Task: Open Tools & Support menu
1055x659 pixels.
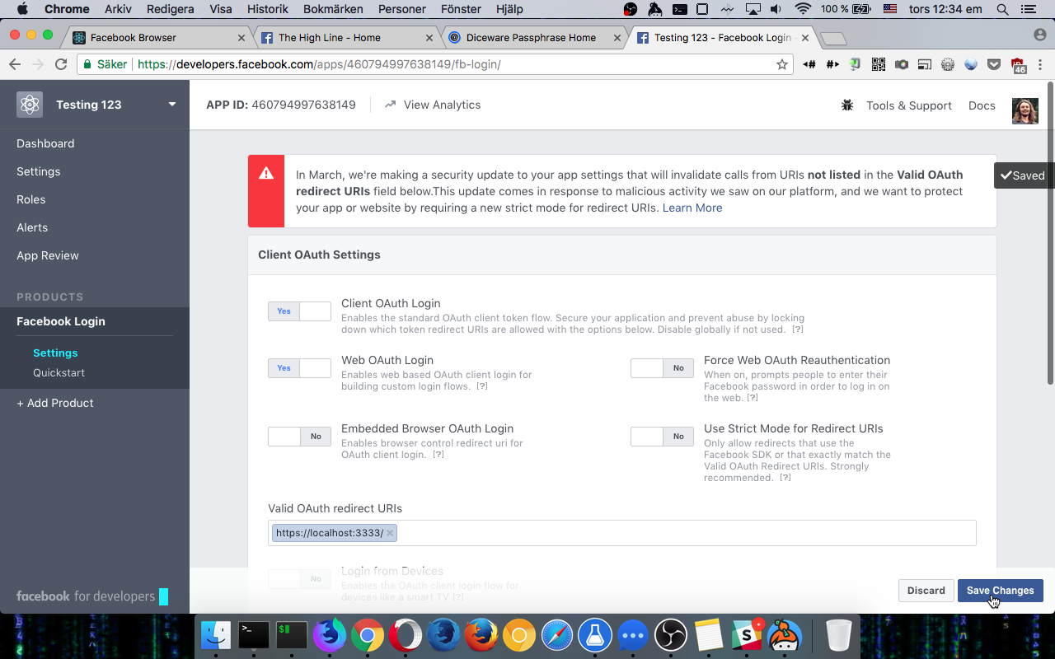Action: [908, 105]
